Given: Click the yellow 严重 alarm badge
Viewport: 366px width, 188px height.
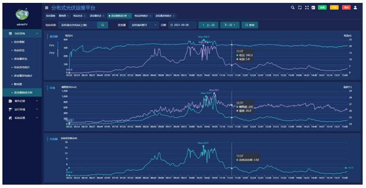Looking at the screenshot, I should click(x=334, y=8).
